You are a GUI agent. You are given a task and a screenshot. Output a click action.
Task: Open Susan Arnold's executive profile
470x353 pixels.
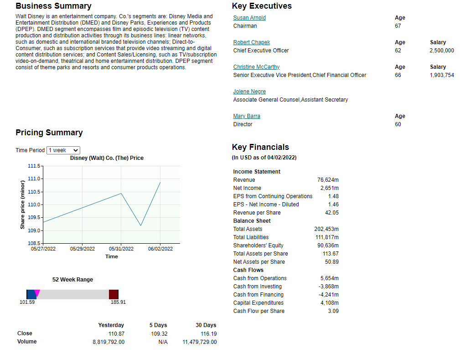249,17
